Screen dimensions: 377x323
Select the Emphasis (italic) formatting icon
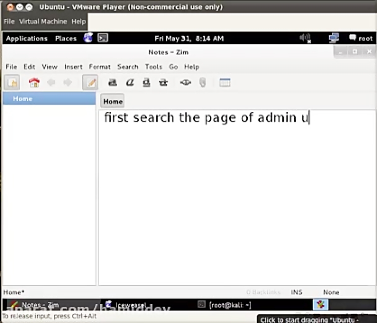(x=129, y=82)
